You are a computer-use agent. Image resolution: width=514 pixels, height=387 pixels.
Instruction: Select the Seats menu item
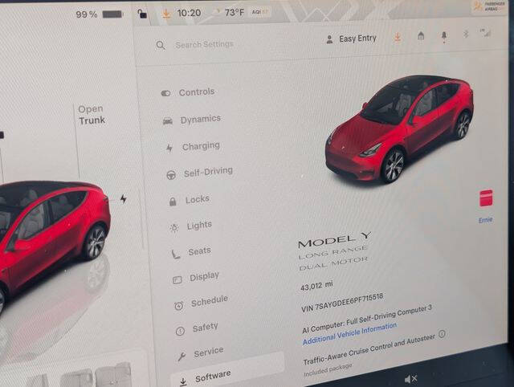pos(191,252)
